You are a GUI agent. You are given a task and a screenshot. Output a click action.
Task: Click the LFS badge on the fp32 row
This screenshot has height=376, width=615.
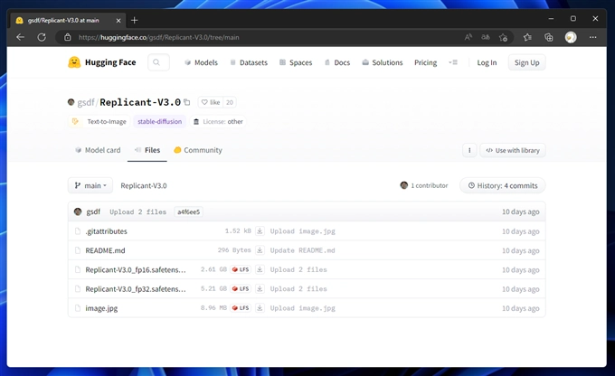pos(241,288)
